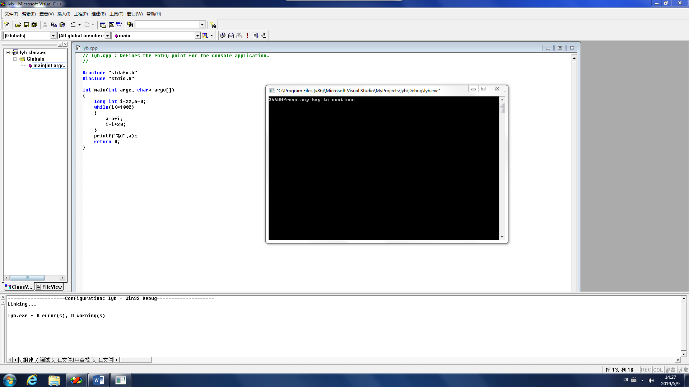Click the Go debug icon
Viewport: 689px width, 387px height.
coord(256,36)
